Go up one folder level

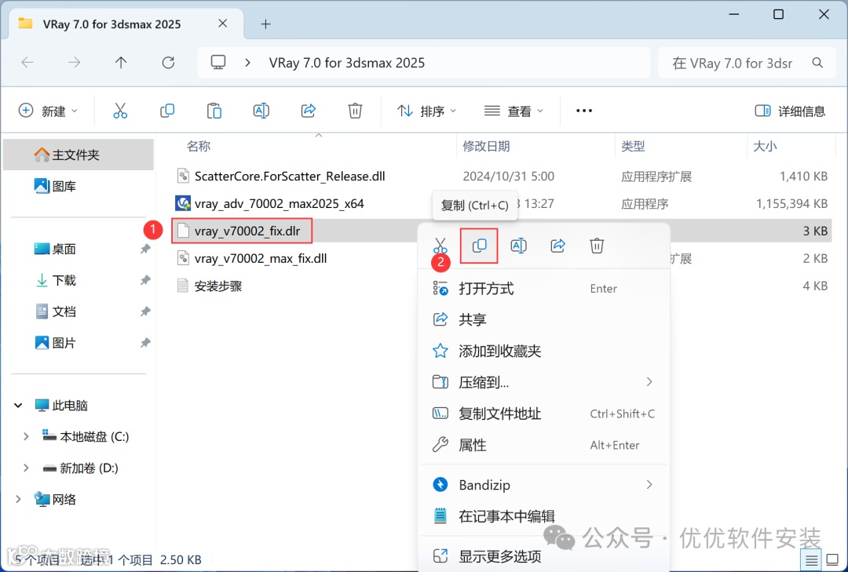(121, 63)
